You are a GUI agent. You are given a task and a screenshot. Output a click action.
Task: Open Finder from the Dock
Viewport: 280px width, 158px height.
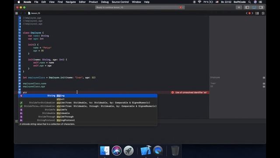[105, 151]
